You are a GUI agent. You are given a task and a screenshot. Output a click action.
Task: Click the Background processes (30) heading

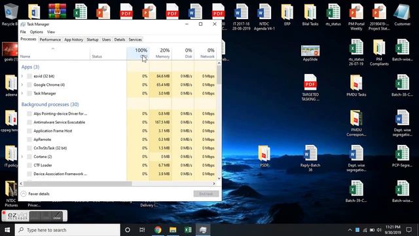coord(50,104)
